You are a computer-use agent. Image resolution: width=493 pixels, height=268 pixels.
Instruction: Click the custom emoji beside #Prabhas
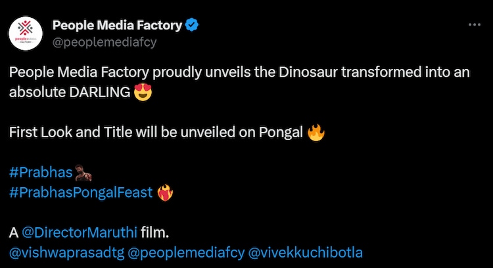83,174
